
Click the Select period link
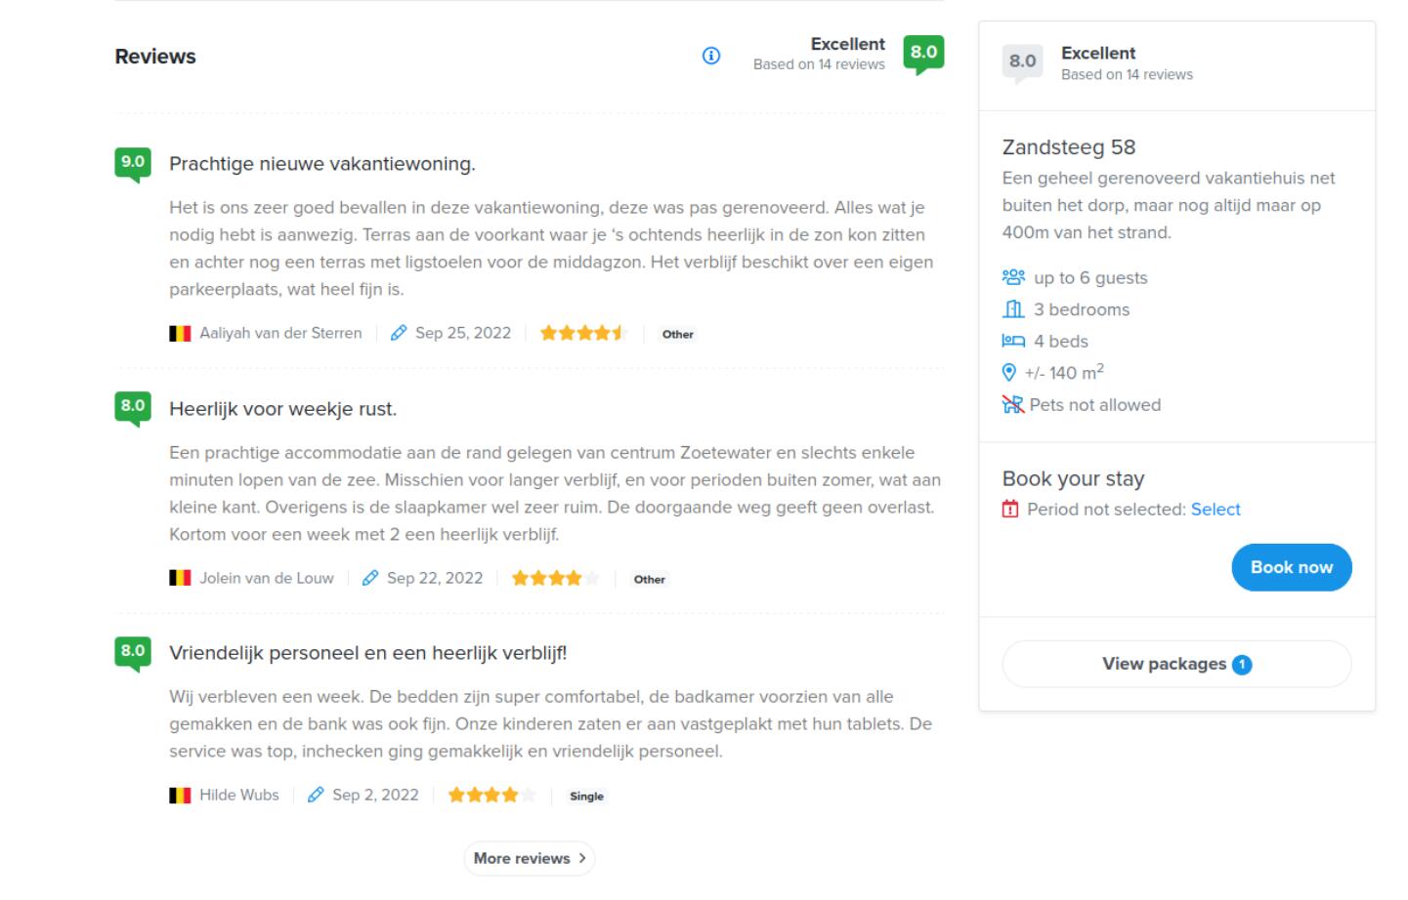1216,510
